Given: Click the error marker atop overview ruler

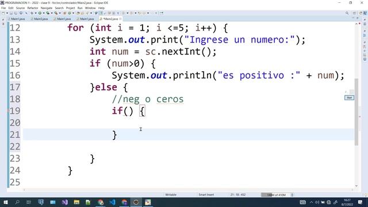Looking at the screenshot, I should click(359, 24).
